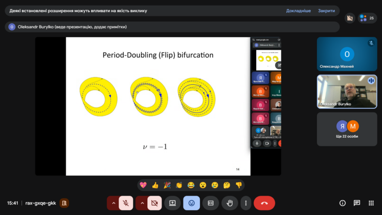The height and width of the screenshot is (215, 382).
Task: Turn on the camera toggle button
Action: [154, 203]
